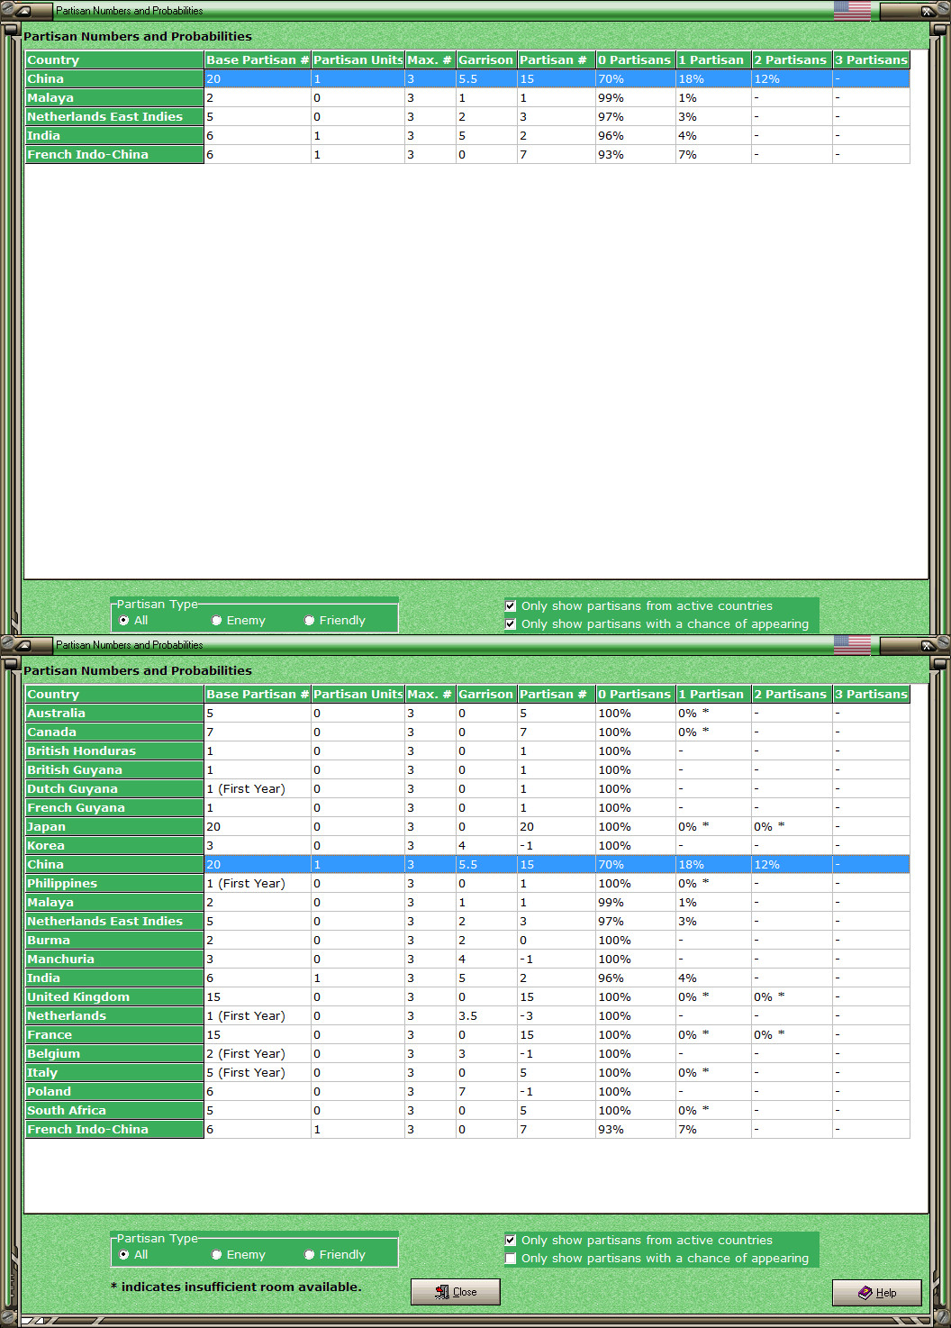The width and height of the screenshot is (951, 1328).
Task: Click 2 Partisans column header in the lower window
Action: coord(792,695)
